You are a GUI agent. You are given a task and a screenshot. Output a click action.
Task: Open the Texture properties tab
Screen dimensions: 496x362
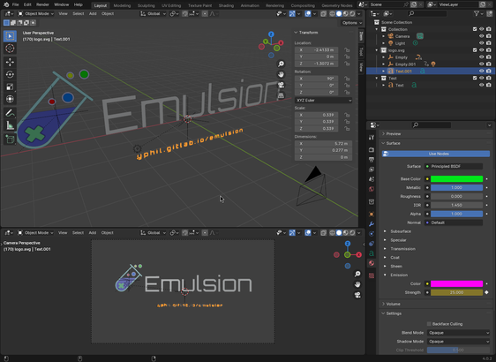coord(372,275)
